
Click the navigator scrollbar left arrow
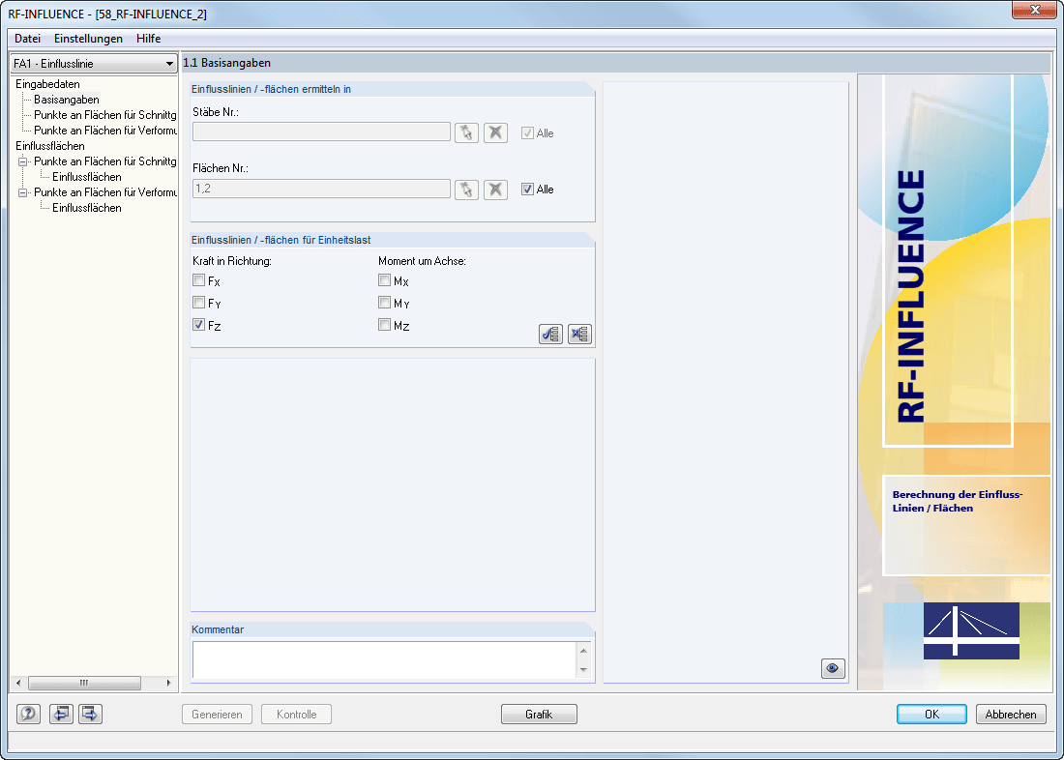click(x=18, y=683)
